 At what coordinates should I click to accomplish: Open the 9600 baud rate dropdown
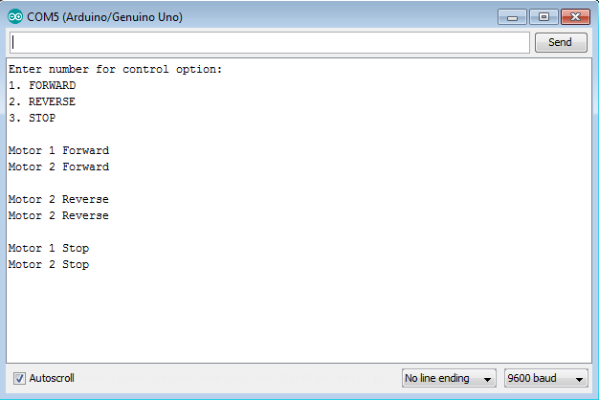[x=545, y=378]
